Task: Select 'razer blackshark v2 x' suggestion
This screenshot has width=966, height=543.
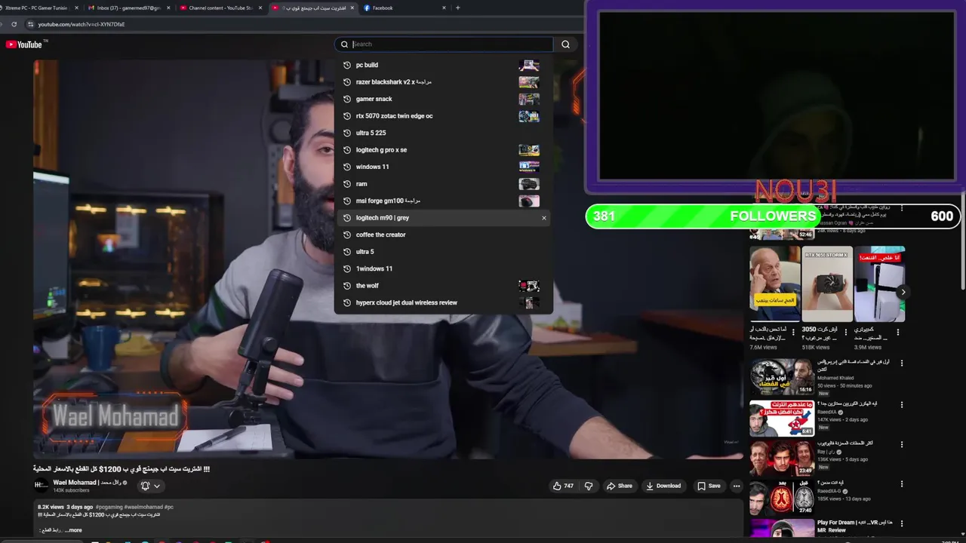Action: pyautogui.click(x=444, y=82)
